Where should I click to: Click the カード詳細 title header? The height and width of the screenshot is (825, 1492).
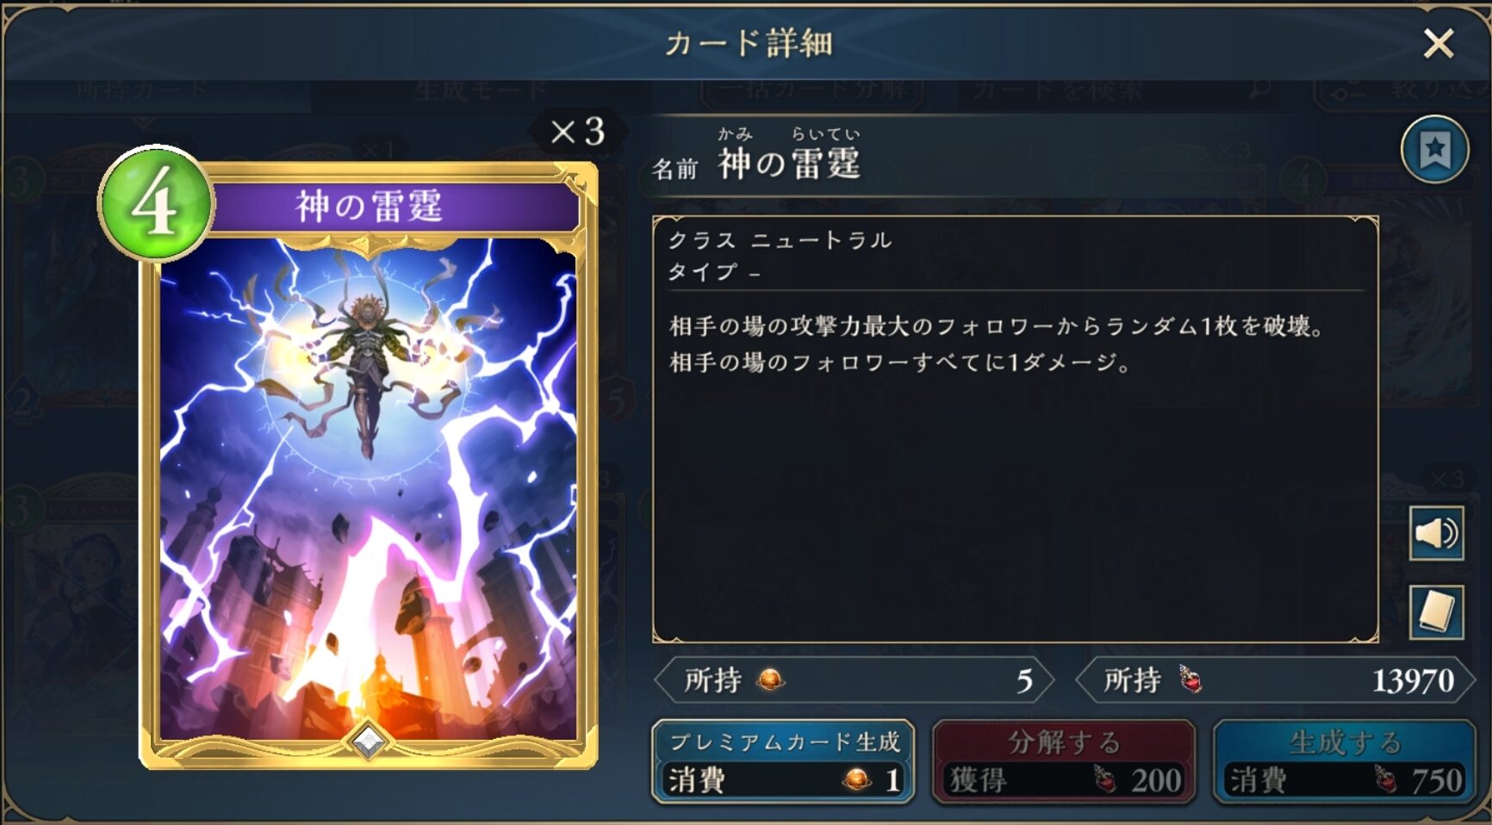[x=749, y=43]
